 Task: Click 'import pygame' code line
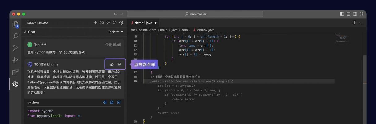click(x=41, y=111)
